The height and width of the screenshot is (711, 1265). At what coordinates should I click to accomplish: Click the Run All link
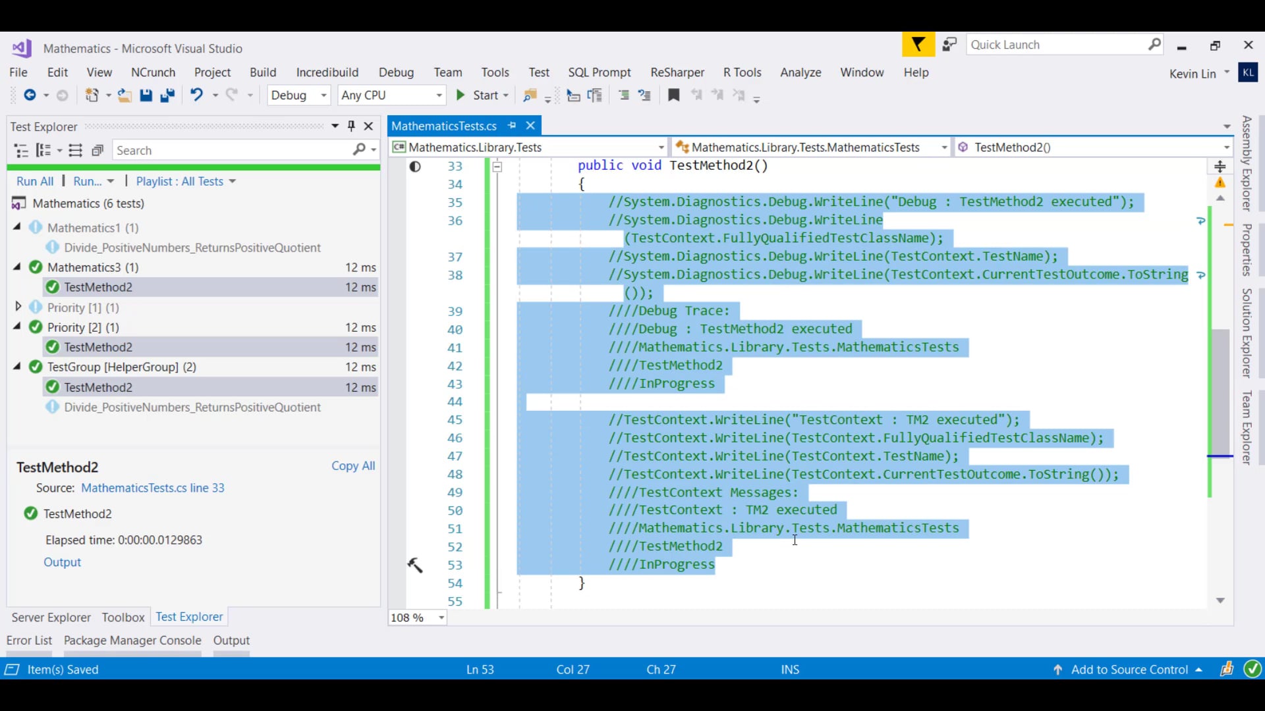coord(35,181)
